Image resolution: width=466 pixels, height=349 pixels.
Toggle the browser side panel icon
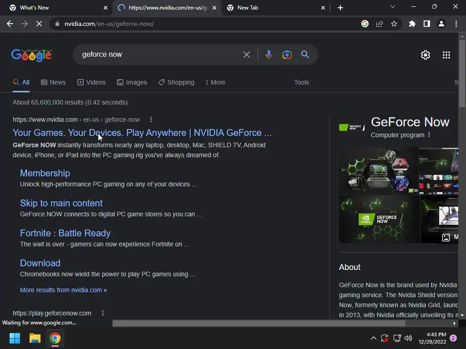[x=427, y=24]
